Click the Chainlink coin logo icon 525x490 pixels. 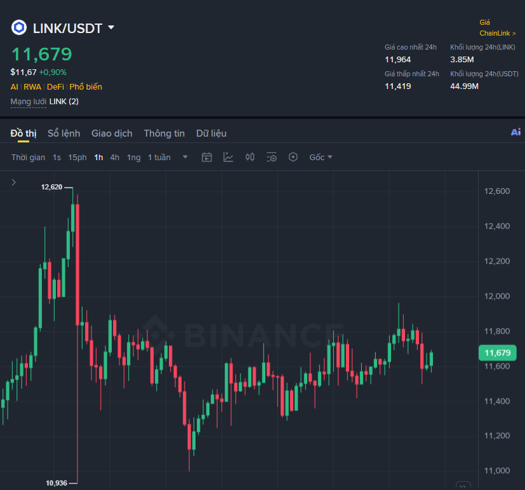[19, 27]
